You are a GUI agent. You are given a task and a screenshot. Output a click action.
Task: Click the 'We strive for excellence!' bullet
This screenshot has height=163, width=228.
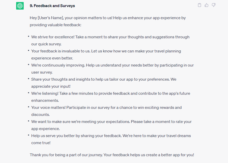110,41
